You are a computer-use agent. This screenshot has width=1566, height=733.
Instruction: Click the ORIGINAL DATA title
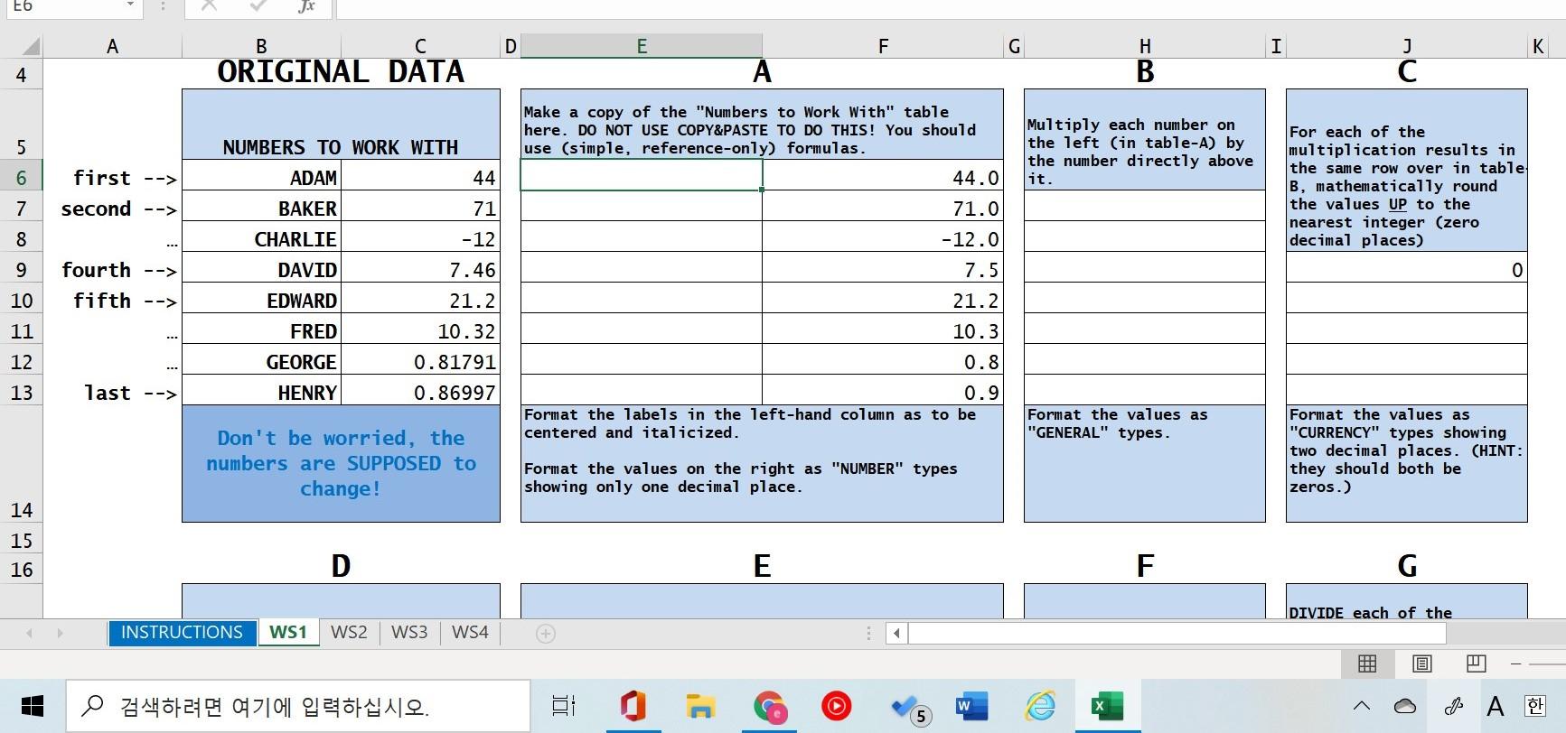coord(341,72)
